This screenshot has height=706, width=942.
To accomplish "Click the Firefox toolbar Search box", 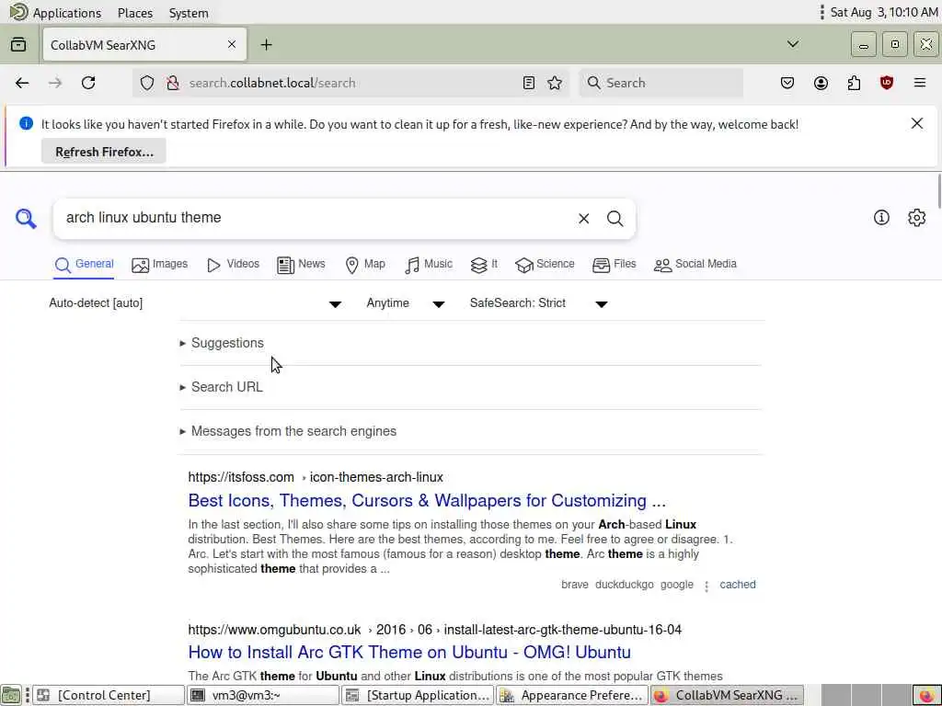I will click(661, 83).
